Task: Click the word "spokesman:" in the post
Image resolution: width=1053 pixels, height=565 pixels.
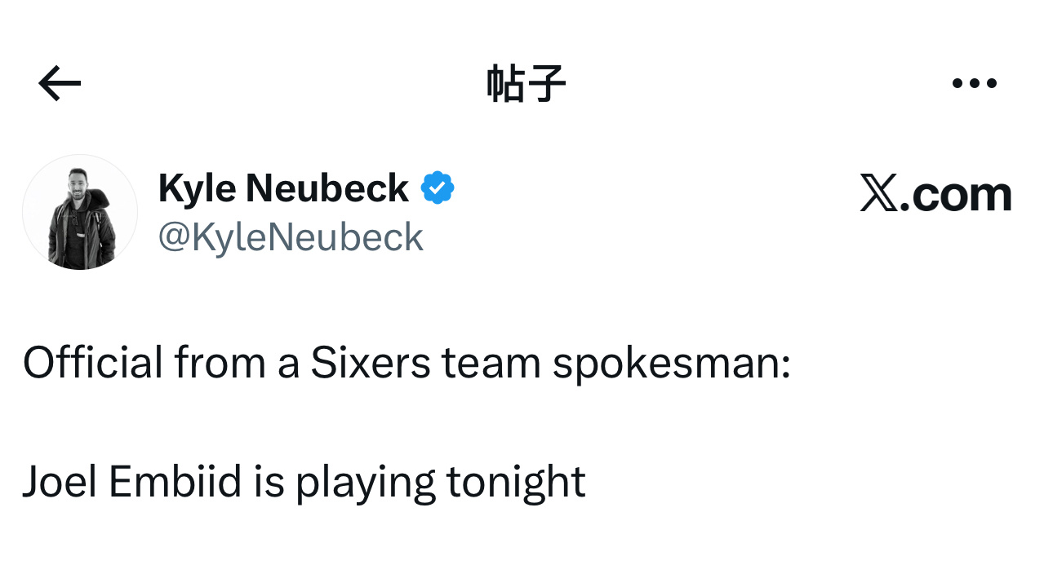Action: click(x=671, y=364)
